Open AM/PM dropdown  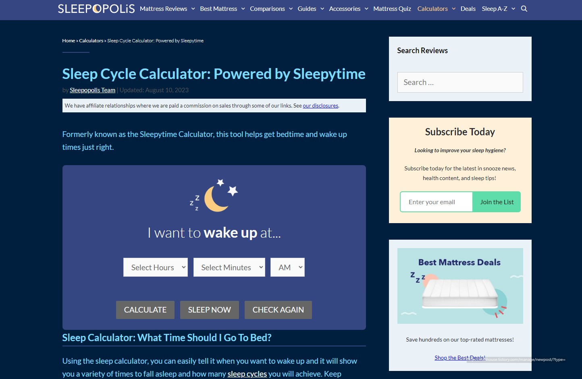point(287,267)
